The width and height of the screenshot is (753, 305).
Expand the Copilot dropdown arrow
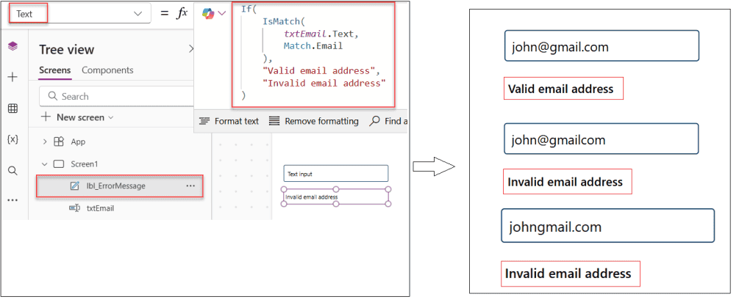tap(222, 14)
